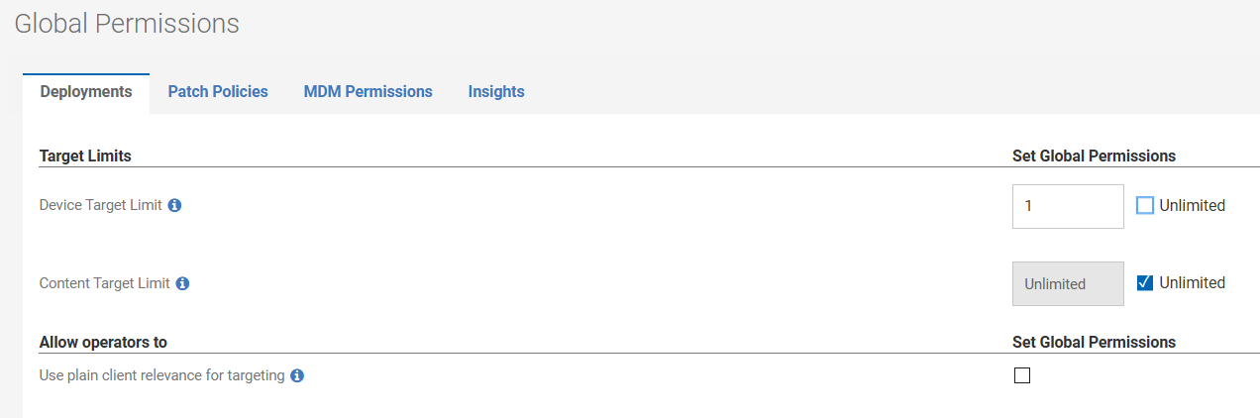Click the "Use plain client relevance for targeting" label
Image resolution: width=1260 pixels, height=418 pixels.
coord(161,376)
